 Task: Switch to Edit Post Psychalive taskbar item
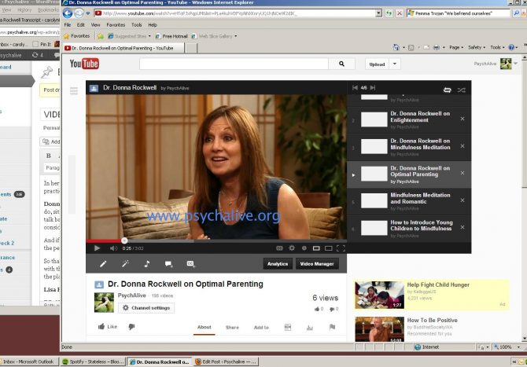coord(226,361)
